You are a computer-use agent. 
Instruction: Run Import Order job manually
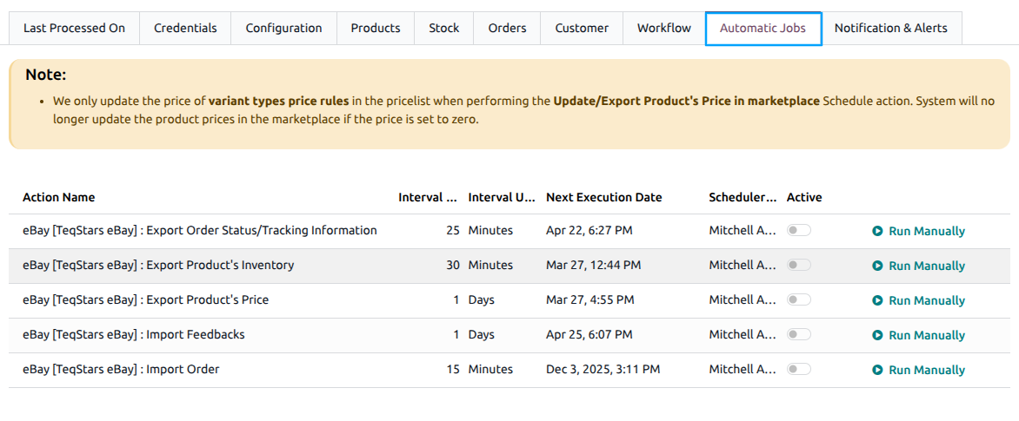click(918, 370)
